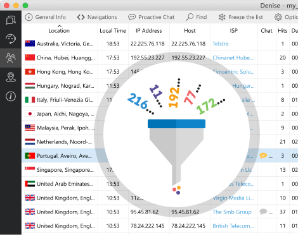Sort by ISP column header
Image resolution: width=298 pixels, height=235 pixels.
click(234, 31)
